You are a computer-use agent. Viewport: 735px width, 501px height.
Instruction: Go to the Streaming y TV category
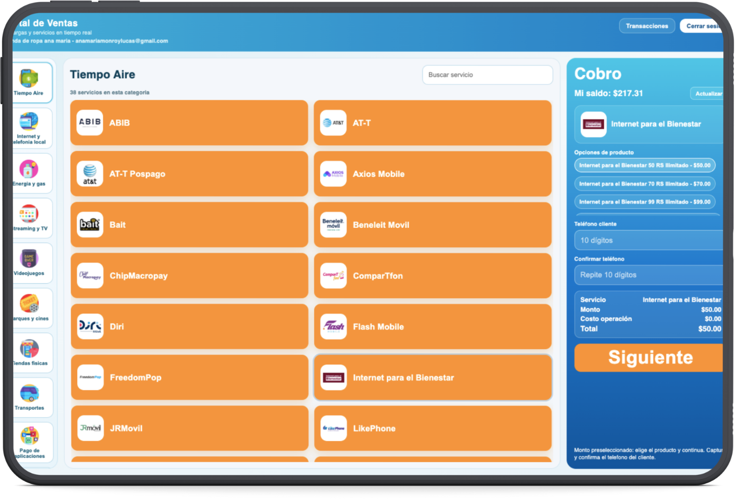tap(32, 218)
